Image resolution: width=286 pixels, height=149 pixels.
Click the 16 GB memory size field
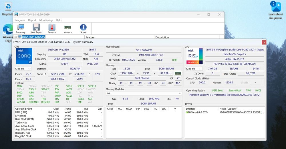click(126, 69)
